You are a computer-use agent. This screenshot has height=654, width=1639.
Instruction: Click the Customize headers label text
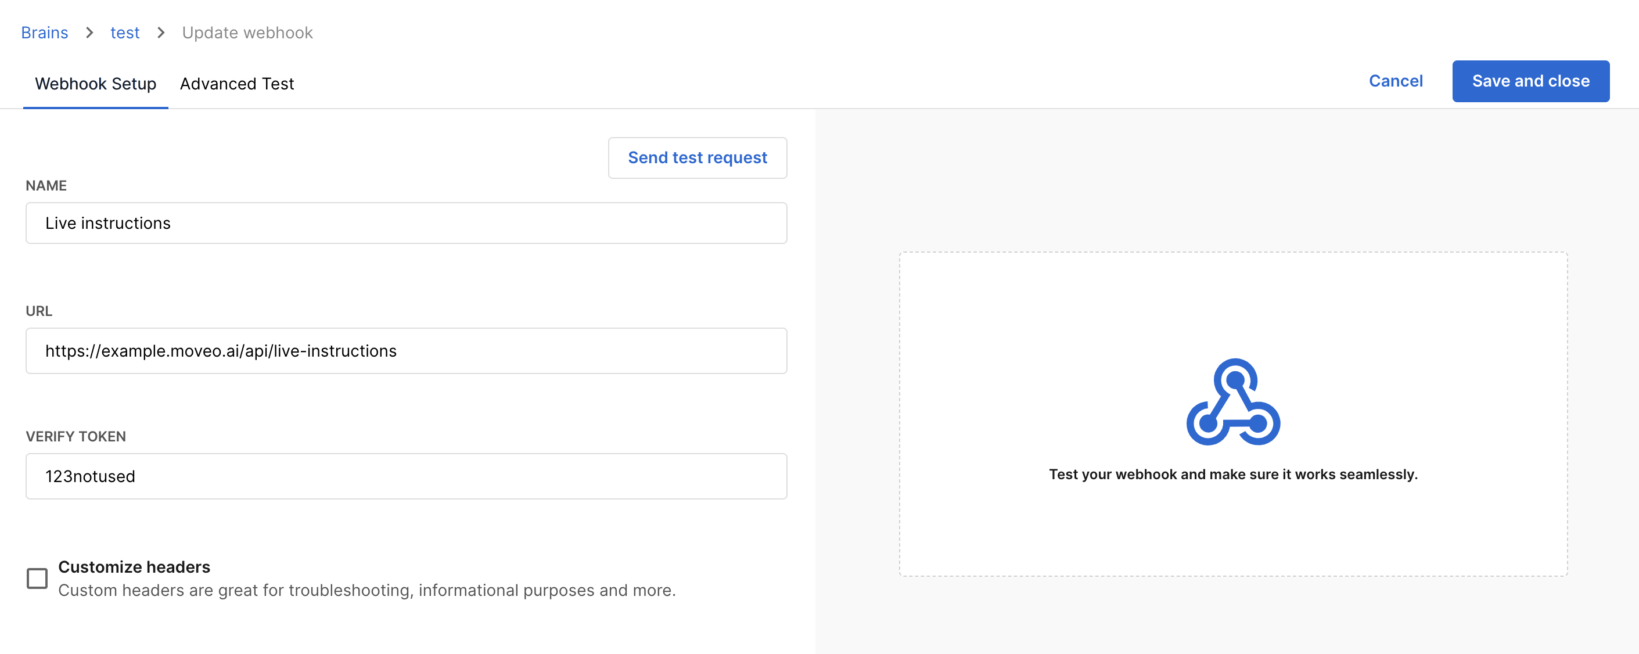pyautogui.click(x=134, y=566)
